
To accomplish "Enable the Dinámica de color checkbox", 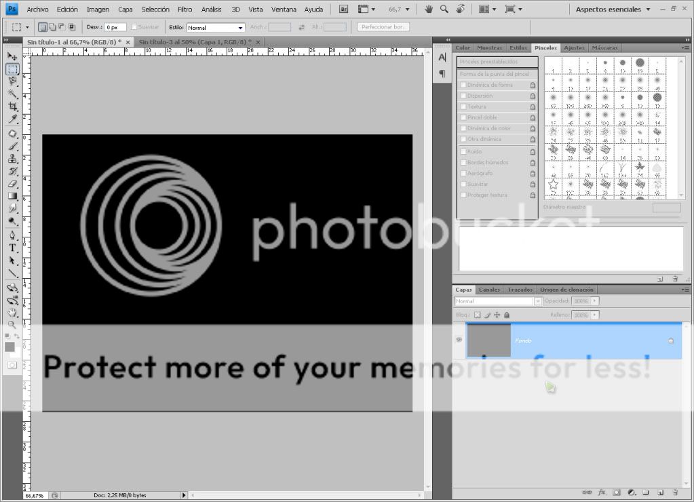I will pyautogui.click(x=463, y=128).
